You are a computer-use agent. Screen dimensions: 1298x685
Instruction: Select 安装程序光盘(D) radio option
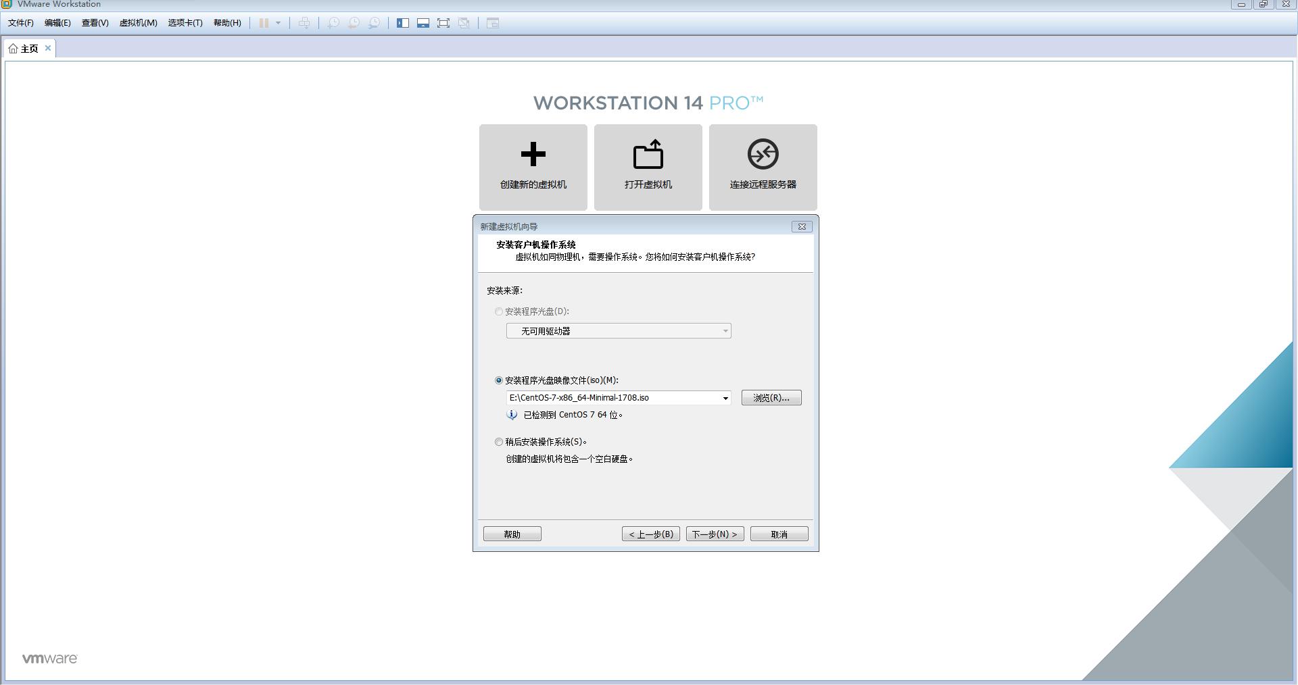pos(499,311)
